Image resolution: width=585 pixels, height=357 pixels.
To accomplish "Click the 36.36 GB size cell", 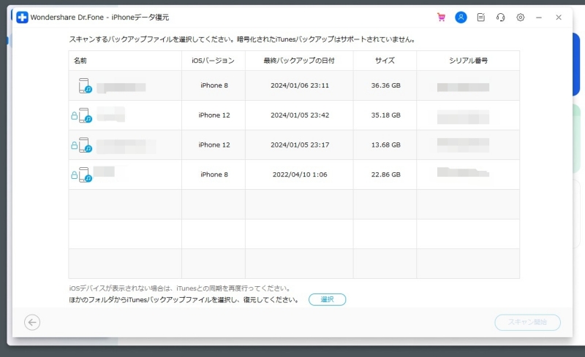I will (x=386, y=85).
